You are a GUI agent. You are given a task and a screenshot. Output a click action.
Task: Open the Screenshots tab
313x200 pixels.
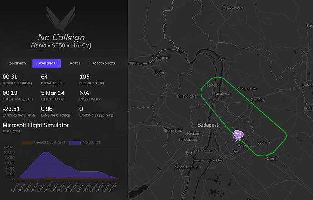click(103, 63)
